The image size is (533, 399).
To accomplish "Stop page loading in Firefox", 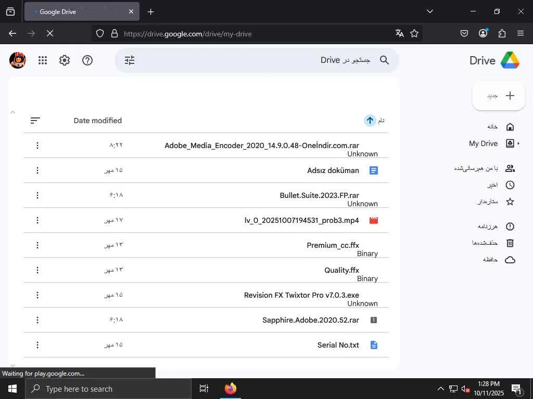I will tap(50, 33).
